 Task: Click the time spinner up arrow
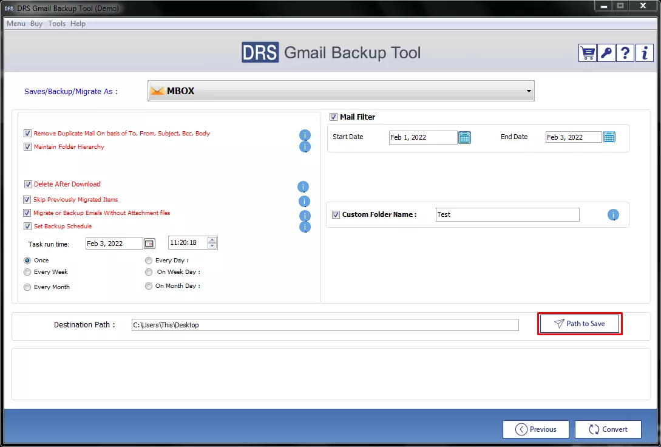pyautogui.click(x=212, y=240)
